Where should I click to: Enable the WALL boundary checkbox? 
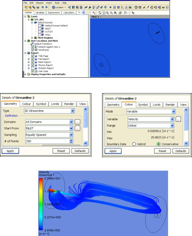click(x=39, y=35)
